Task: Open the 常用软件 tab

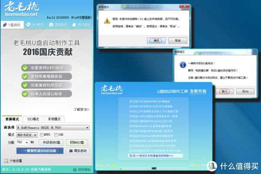Action: pyautogui.click(x=58, y=25)
